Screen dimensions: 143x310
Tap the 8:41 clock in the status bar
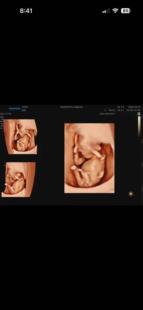click(x=26, y=11)
